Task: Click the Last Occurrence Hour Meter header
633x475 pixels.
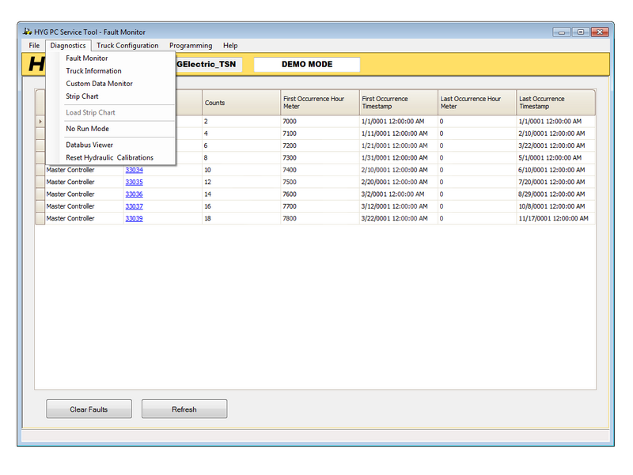Action: pos(476,103)
